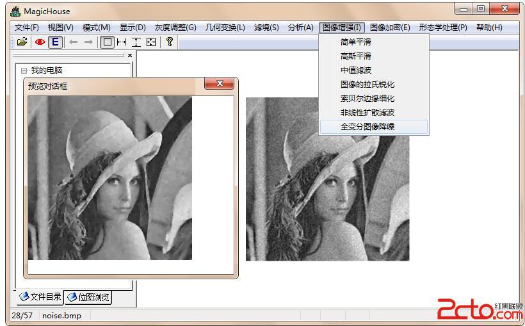
Task: Open the 模式(M) menu
Action: 97,28
